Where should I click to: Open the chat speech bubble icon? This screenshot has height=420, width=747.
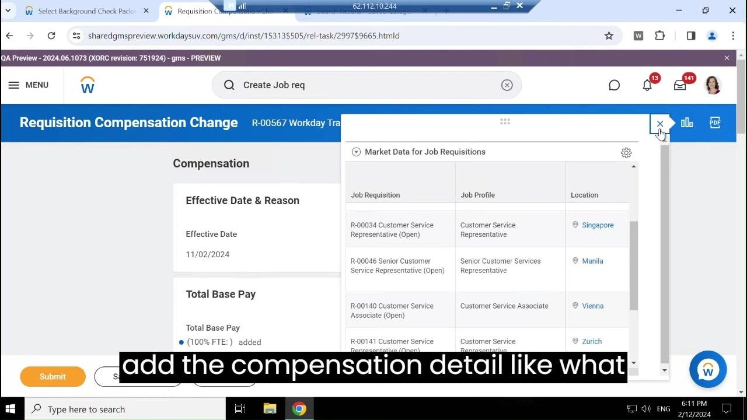(x=614, y=85)
